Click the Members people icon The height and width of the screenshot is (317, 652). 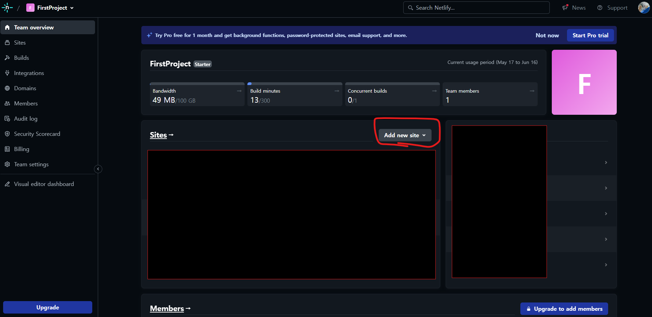(x=7, y=103)
